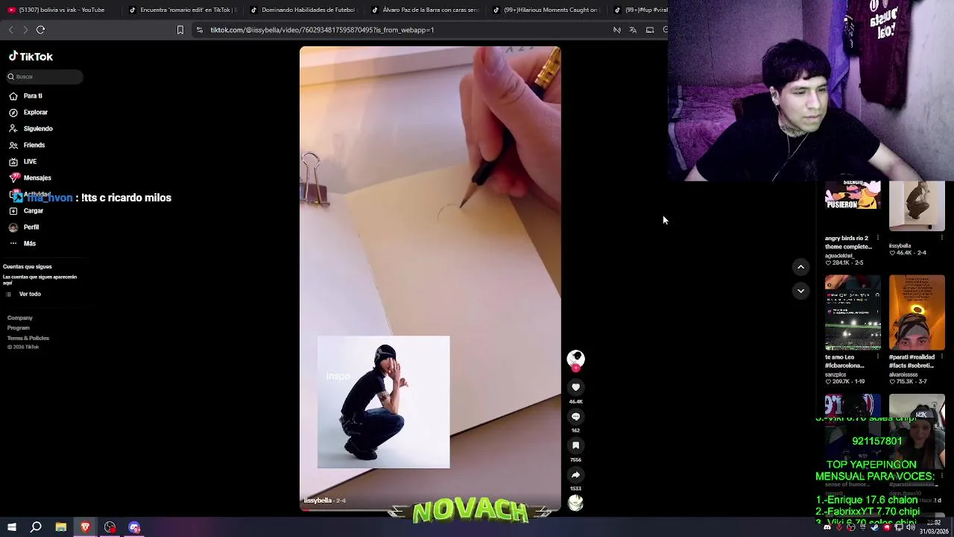Click the Ver todo link
This screenshot has height=537, width=954.
click(30, 295)
